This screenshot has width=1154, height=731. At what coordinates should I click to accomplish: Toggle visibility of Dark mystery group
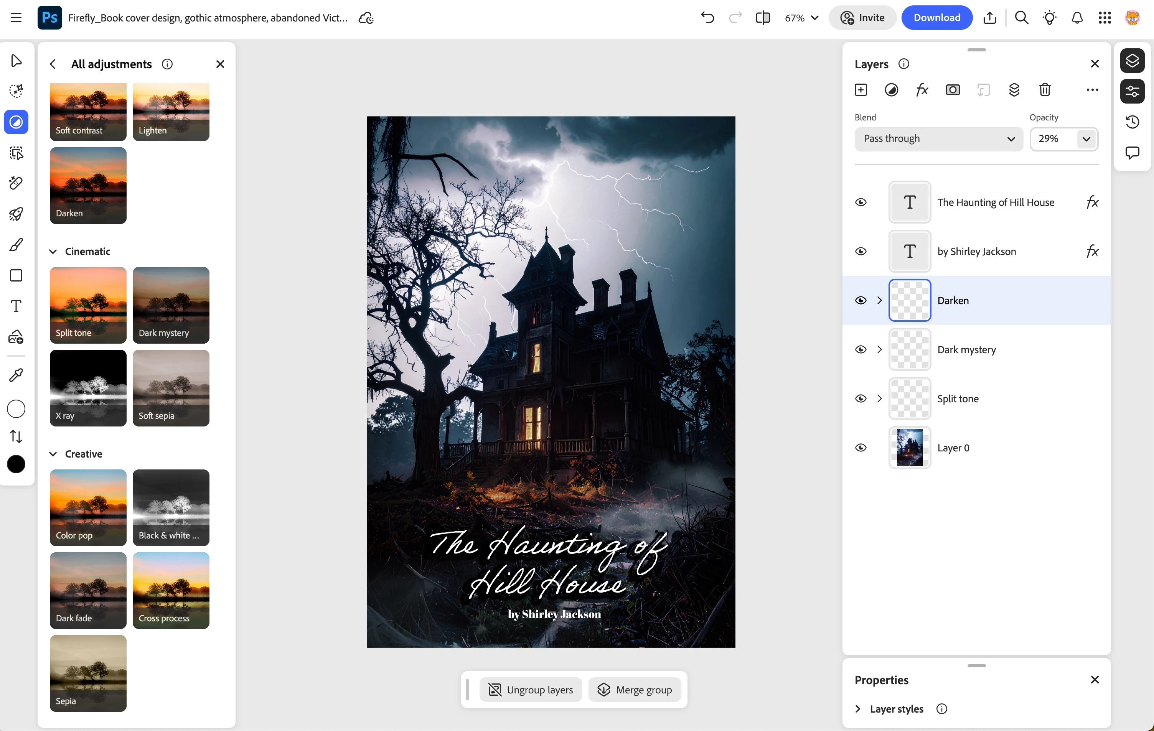(x=861, y=349)
